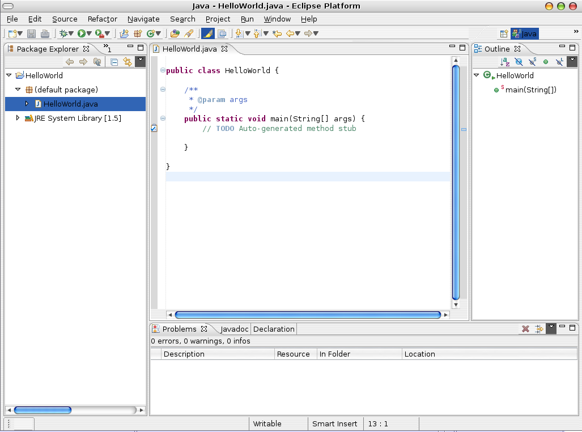Viewport: 582px width, 432px height.
Task: Click Package Explorer's horizontal scrollbar thumb
Action: tap(43, 410)
